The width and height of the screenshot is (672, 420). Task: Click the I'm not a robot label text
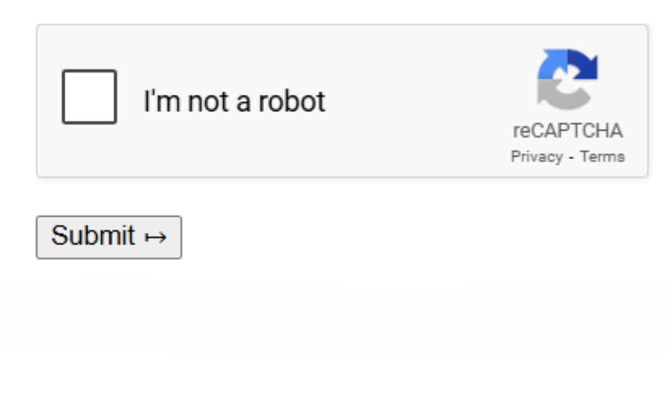pos(235,101)
